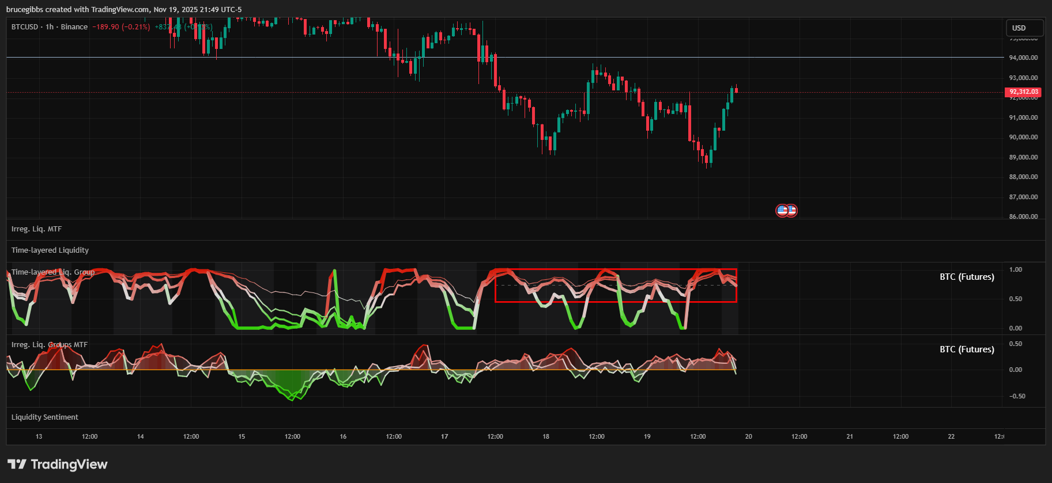This screenshot has height=483, width=1052.
Task: Collapse the Irreg. Liq. MTF indicator pane
Action: click(x=36, y=229)
